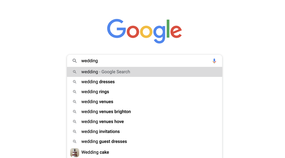Click the Google logo
This screenshot has width=285, height=158.
[144, 31]
